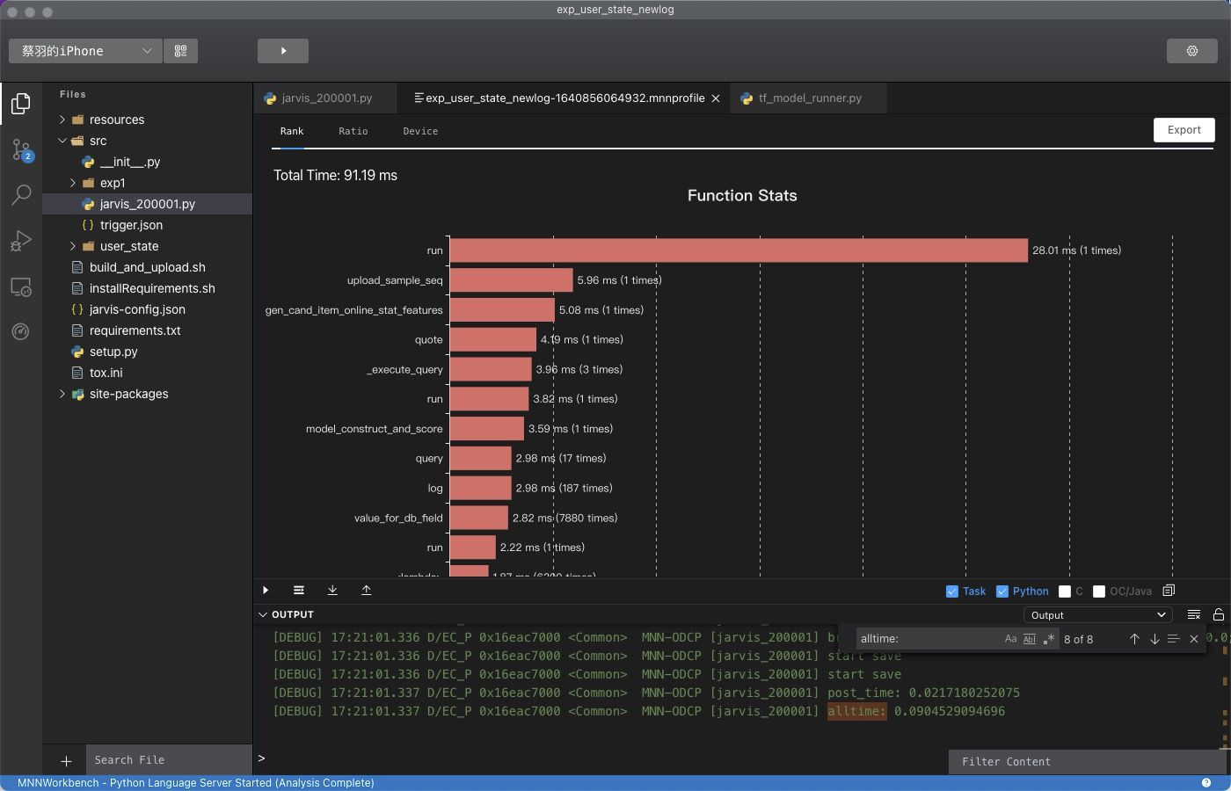Uncheck the Task checkbox
Screen dimensions: 1231x791
click(x=951, y=591)
